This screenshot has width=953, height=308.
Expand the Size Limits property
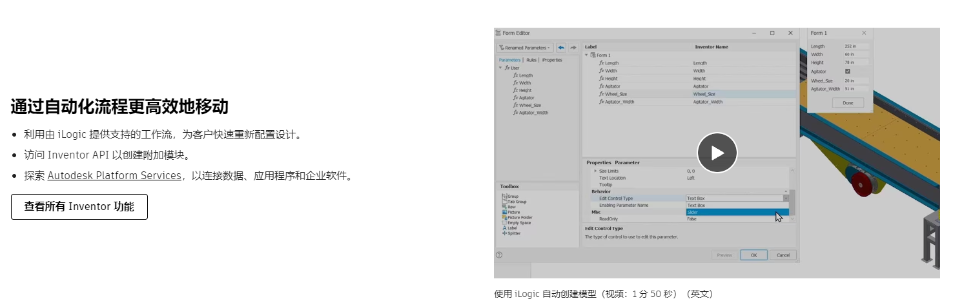pos(595,171)
